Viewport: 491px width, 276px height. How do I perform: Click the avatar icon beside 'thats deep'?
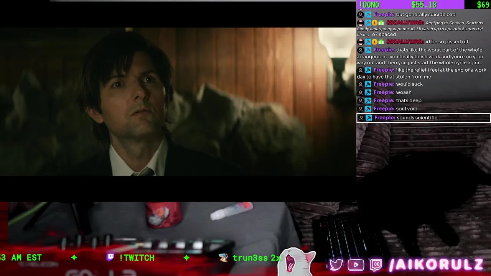[x=360, y=100]
